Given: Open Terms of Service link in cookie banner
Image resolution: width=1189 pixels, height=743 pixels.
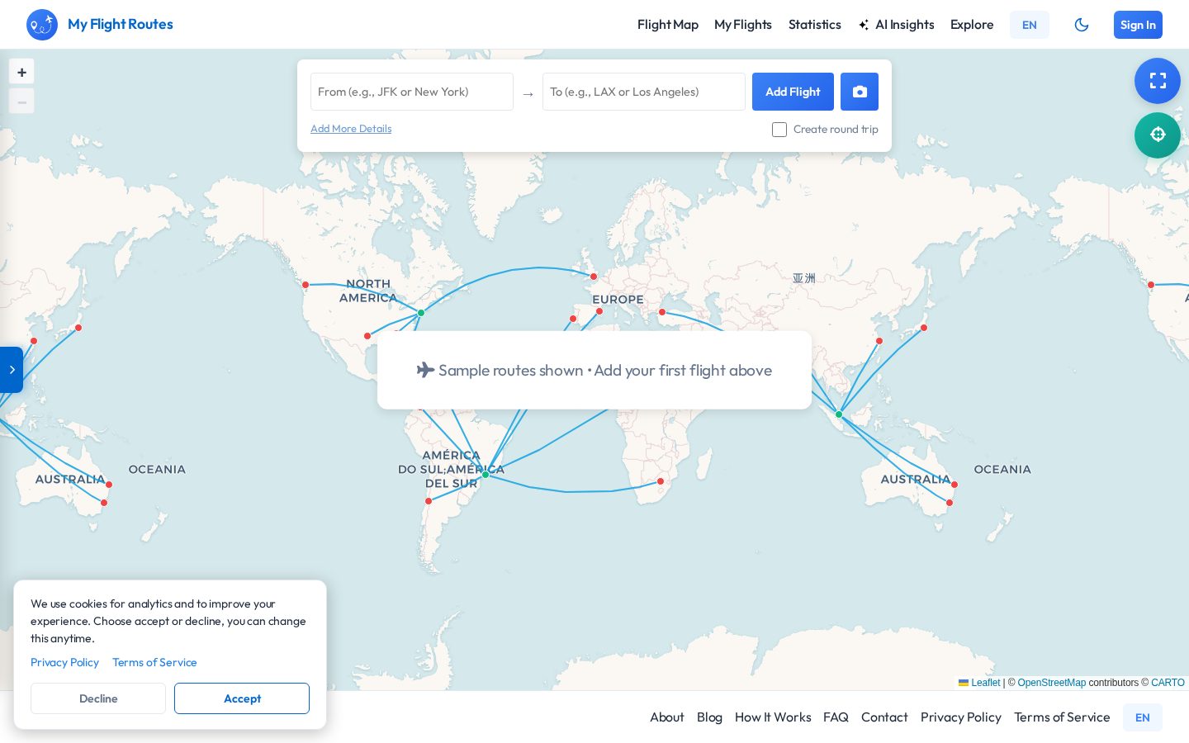Looking at the screenshot, I should click(x=154, y=662).
